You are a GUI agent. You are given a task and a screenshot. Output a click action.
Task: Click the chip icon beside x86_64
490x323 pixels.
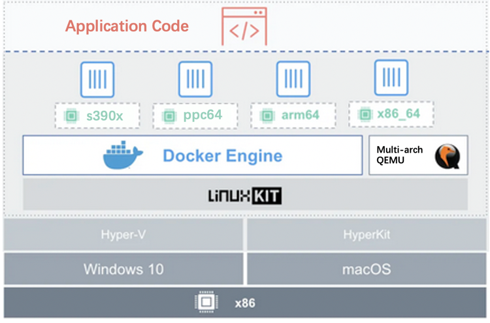[365, 115]
